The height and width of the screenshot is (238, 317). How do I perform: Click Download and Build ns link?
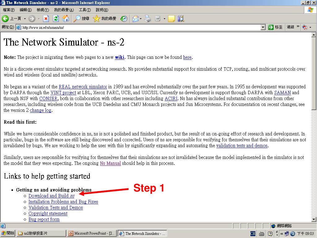pos(52,196)
